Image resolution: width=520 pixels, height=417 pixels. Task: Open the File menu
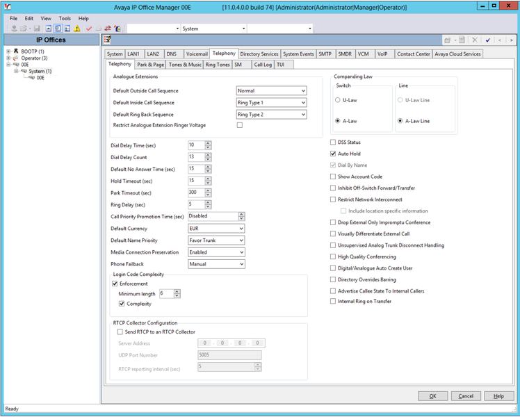coord(14,19)
